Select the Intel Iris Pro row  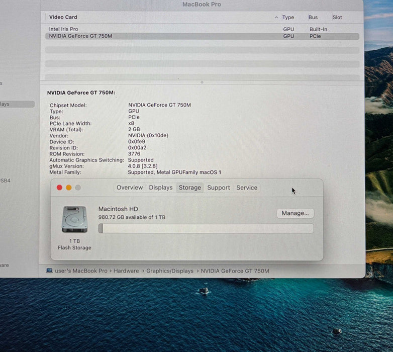pyautogui.click(x=202, y=29)
